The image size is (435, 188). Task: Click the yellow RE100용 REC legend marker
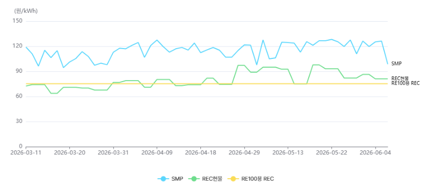[234, 179]
